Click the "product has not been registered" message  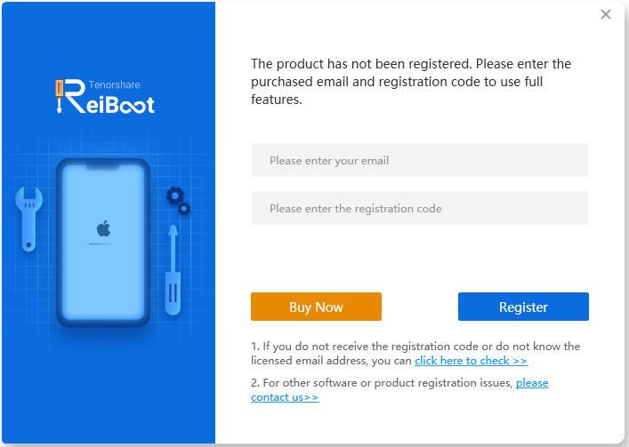pos(411,82)
